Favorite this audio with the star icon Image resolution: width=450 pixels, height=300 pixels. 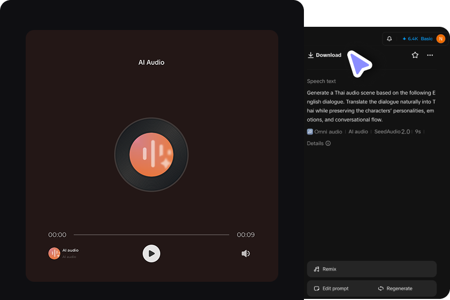click(415, 55)
